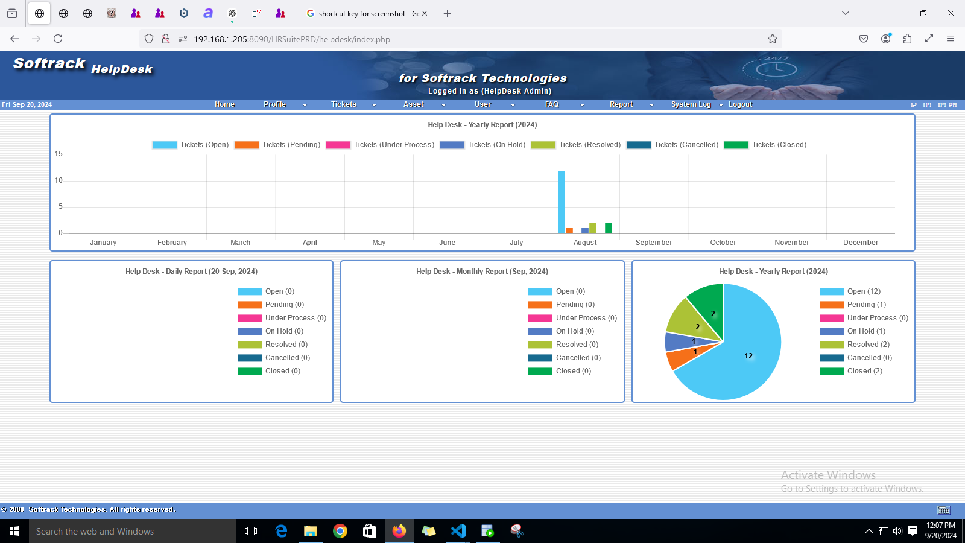Save to Pocket using toolbar icon
Screen dimensions: 965x543
click(864, 39)
